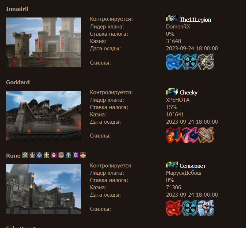
Task: Open the Cheeky clan link
Action: [x=188, y=93]
